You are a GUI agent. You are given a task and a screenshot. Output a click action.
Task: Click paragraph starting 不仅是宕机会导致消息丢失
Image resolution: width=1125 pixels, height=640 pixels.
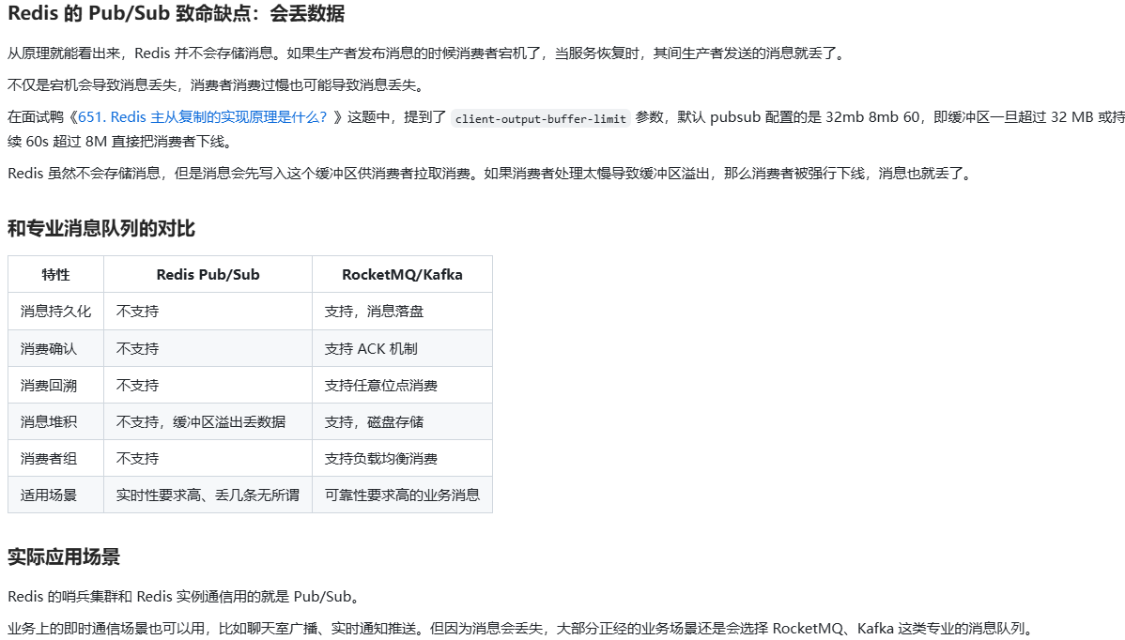pyautogui.click(x=219, y=85)
